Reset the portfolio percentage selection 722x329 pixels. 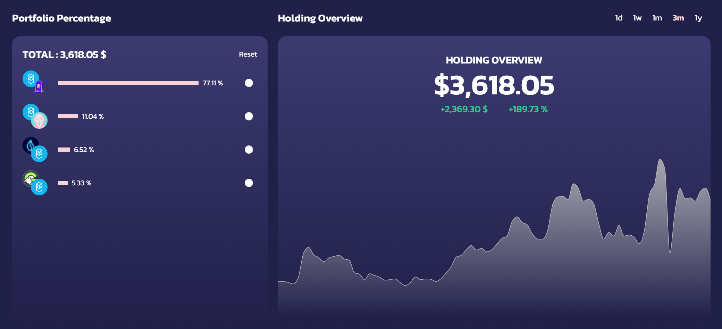[x=248, y=54]
